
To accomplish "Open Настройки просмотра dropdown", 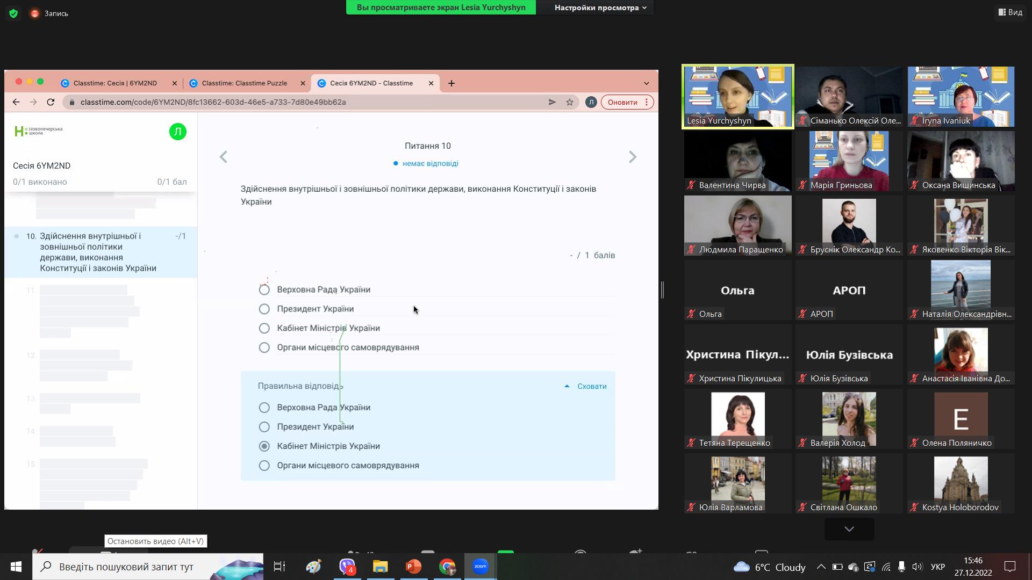I will pos(600,8).
